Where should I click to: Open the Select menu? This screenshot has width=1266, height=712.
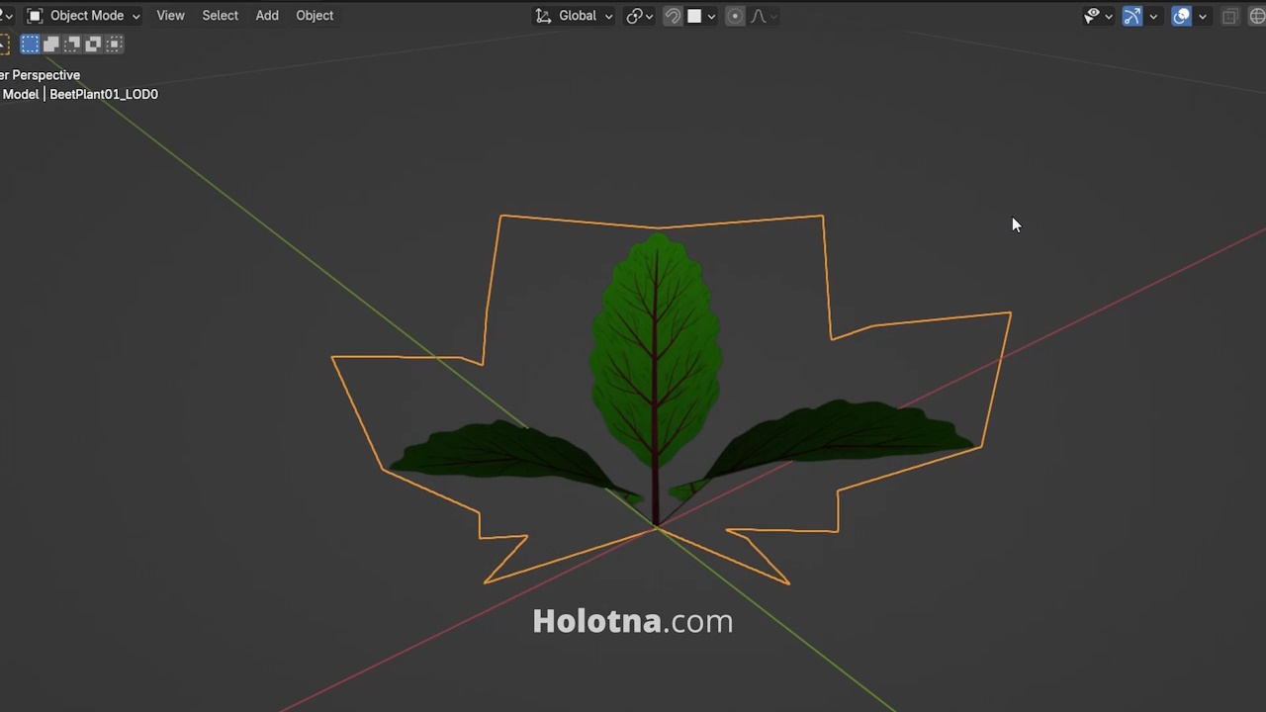pyautogui.click(x=220, y=16)
